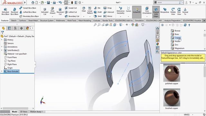Expand the Solid Bodies(2) node
The height and width of the screenshot is (116, 206).
coord(2,50)
